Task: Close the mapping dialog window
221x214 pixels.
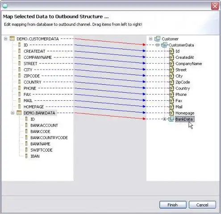Action: tap(215, 6)
